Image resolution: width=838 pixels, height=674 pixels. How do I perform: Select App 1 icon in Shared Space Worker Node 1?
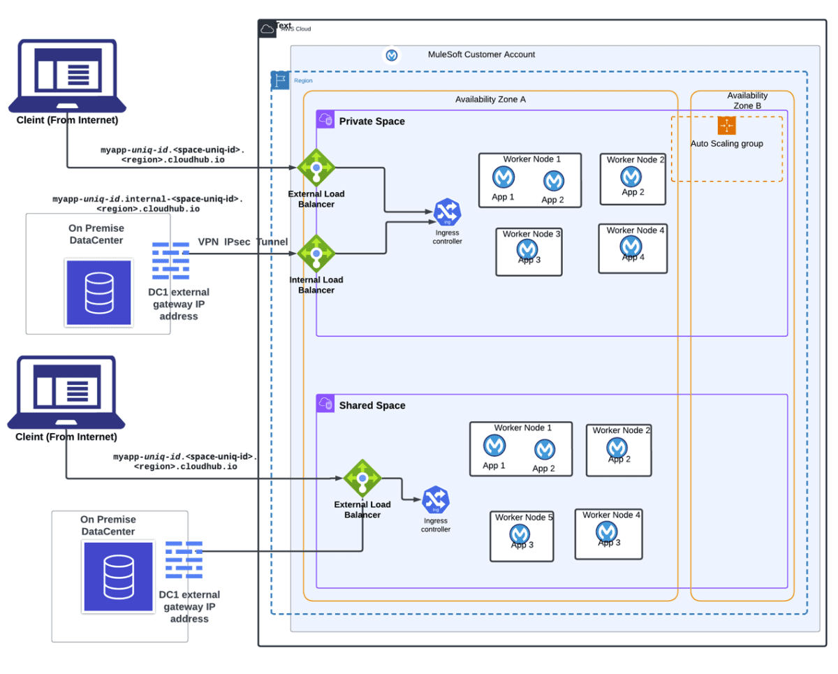pyautogui.click(x=494, y=446)
